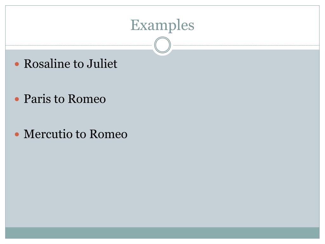Select the orange bullet beside "Paris to Romeo"
Viewport: 325px width, 244px height.
(x=17, y=99)
